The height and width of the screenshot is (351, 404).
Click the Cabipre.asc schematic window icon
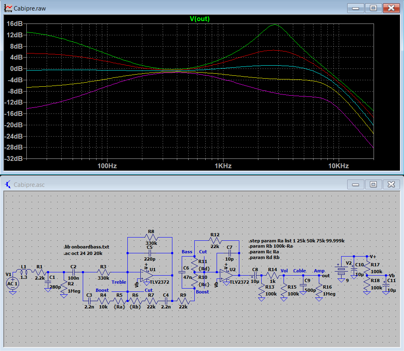[8, 184]
